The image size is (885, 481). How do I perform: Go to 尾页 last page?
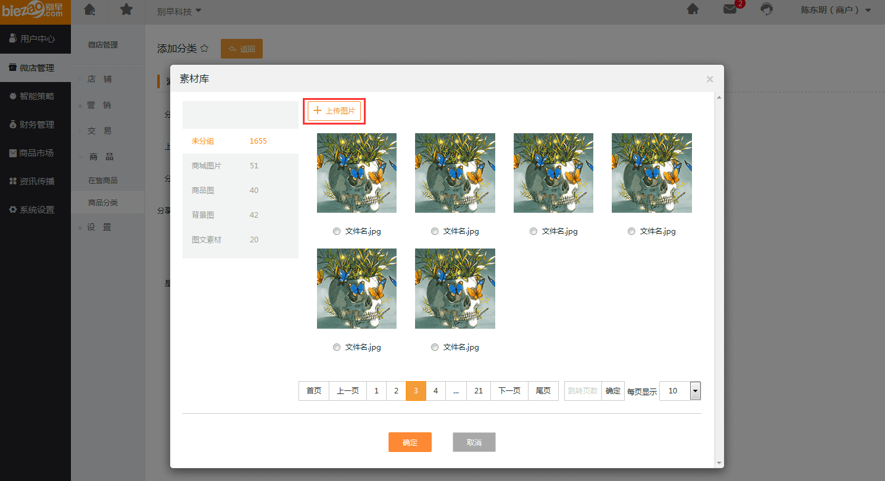pos(543,391)
